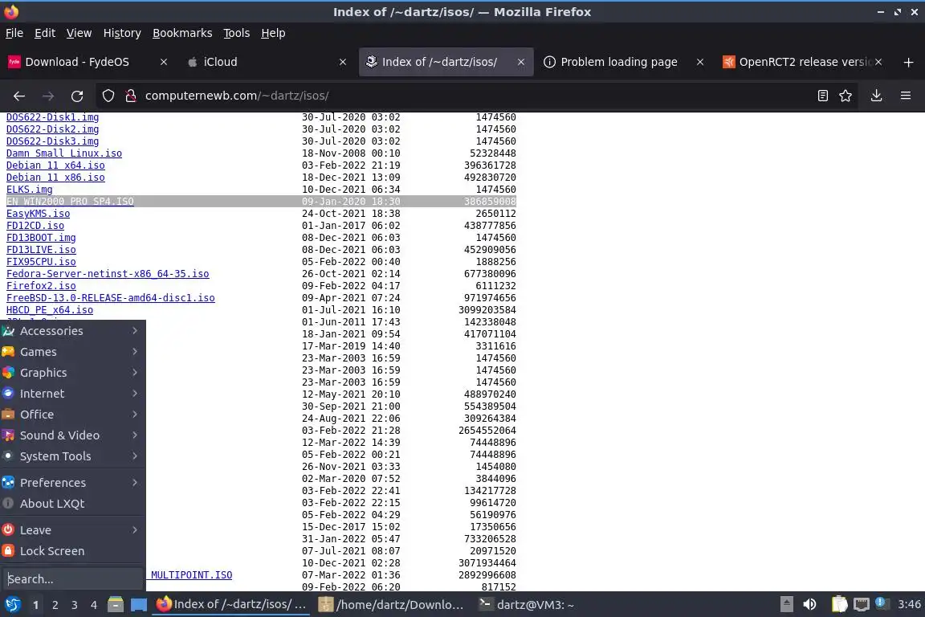This screenshot has height=617, width=925.
Task: Switch to virtual desktop 3
Action: point(75,605)
